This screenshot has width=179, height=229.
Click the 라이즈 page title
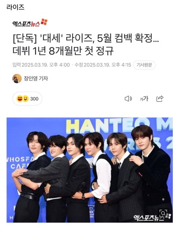[15, 7]
